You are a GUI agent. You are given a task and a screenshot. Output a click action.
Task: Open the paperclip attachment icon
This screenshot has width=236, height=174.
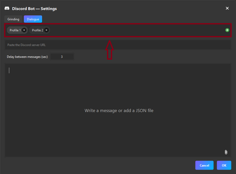226,152
